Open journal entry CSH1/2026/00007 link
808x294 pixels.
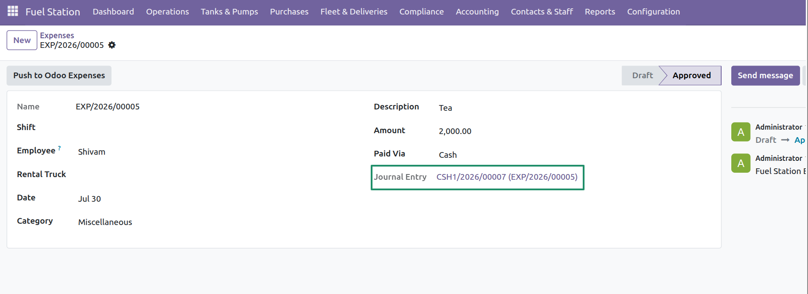pyautogui.click(x=507, y=177)
